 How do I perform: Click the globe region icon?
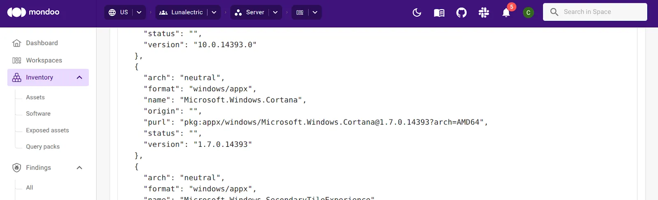(112, 12)
